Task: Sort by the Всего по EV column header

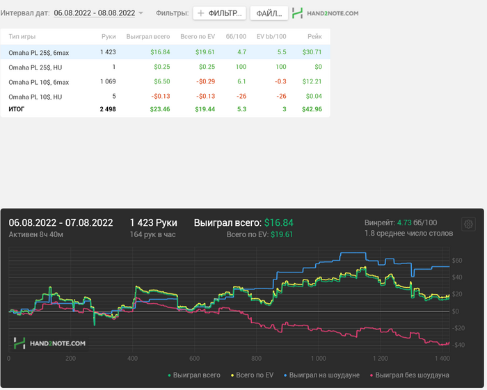Action: tap(198, 37)
